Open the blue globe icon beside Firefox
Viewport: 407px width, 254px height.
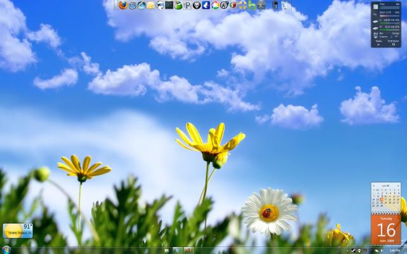[132, 5]
